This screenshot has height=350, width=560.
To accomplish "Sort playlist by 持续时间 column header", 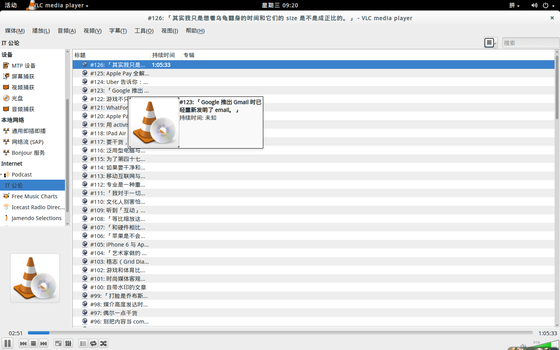I will click(x=164, y=55).
